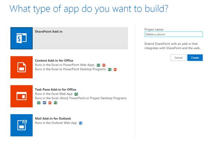This screenshot has width=215, height=142.
Task: Click the Excel icon below Task Pane desktop programs
Action: pyautogui.click(x=39, y=103)
